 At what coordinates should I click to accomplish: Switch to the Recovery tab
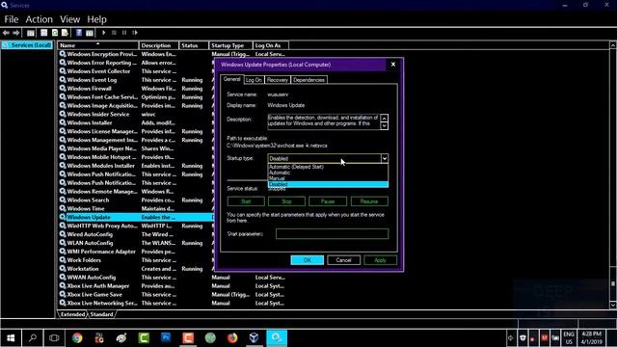tap(278, 80)
